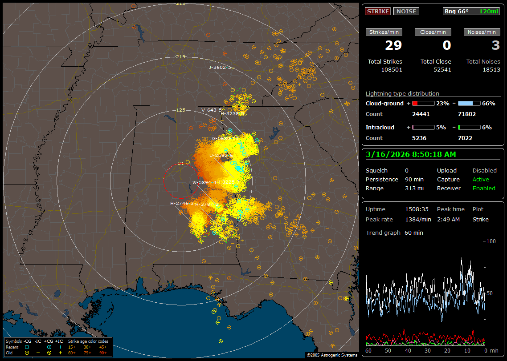
Task: Click the Noises/min header label
Action: (482, 32)
